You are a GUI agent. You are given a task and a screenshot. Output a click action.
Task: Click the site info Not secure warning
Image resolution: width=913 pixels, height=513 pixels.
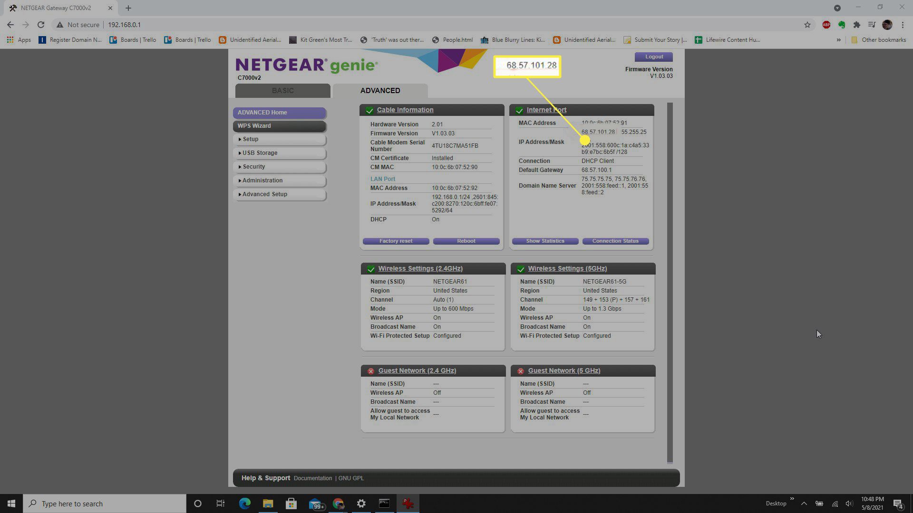click(78, 25)
